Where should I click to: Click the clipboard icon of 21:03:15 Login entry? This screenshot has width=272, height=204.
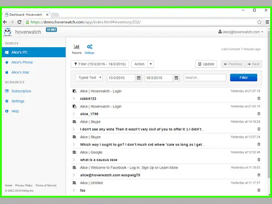click(x=74, y=107)
